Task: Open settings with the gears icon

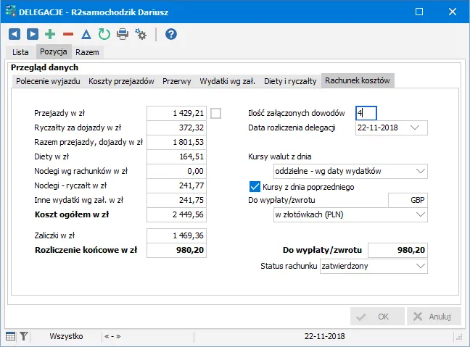Action: coord(141,34)
